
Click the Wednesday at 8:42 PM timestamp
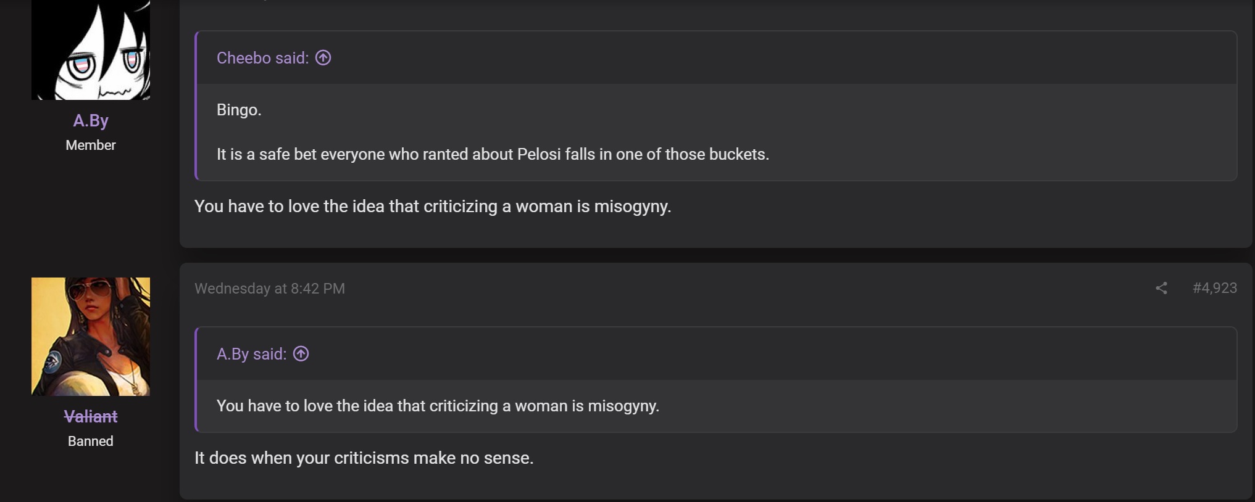[x=270, y=288]
